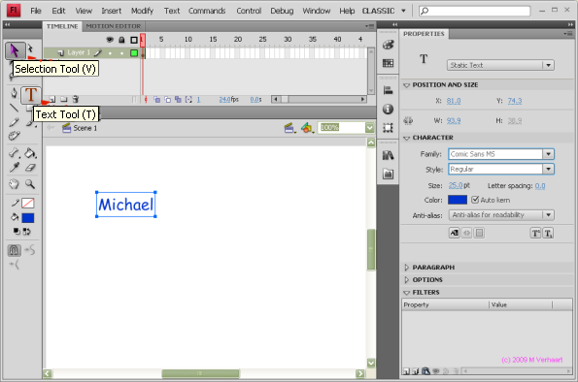This screenshot has width=578, height=382.
Task: Open the Static Text type dropdown
Action: pos(500,65)
